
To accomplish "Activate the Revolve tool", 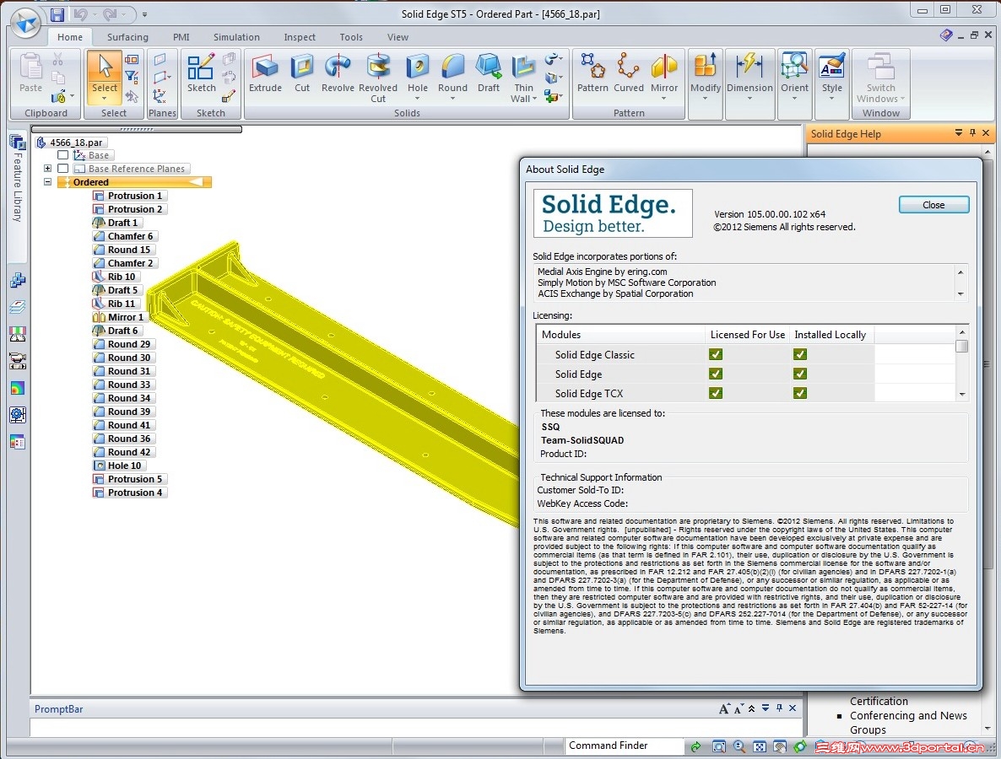I will pos(337,74).
